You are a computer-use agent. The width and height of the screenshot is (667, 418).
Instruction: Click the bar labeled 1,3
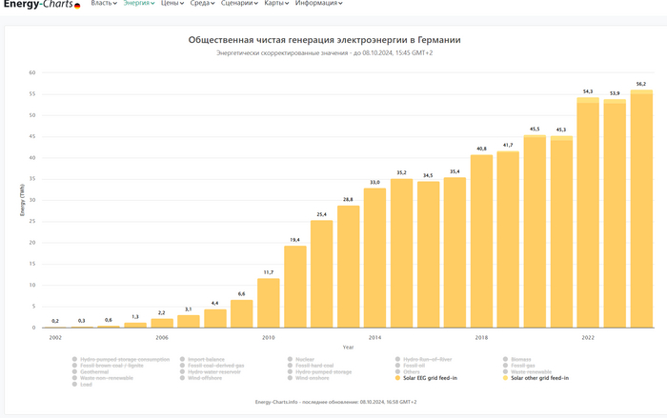(x=135, y=325)
